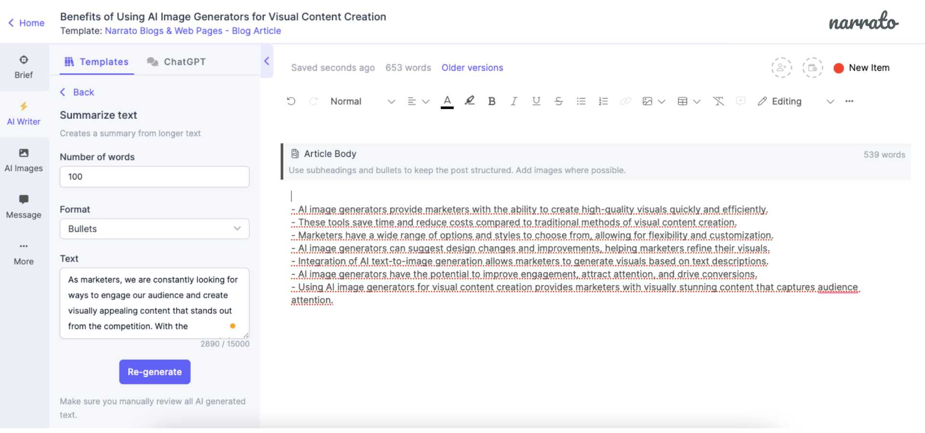Click the Re-generate button
925x433 pixels.
155,372
